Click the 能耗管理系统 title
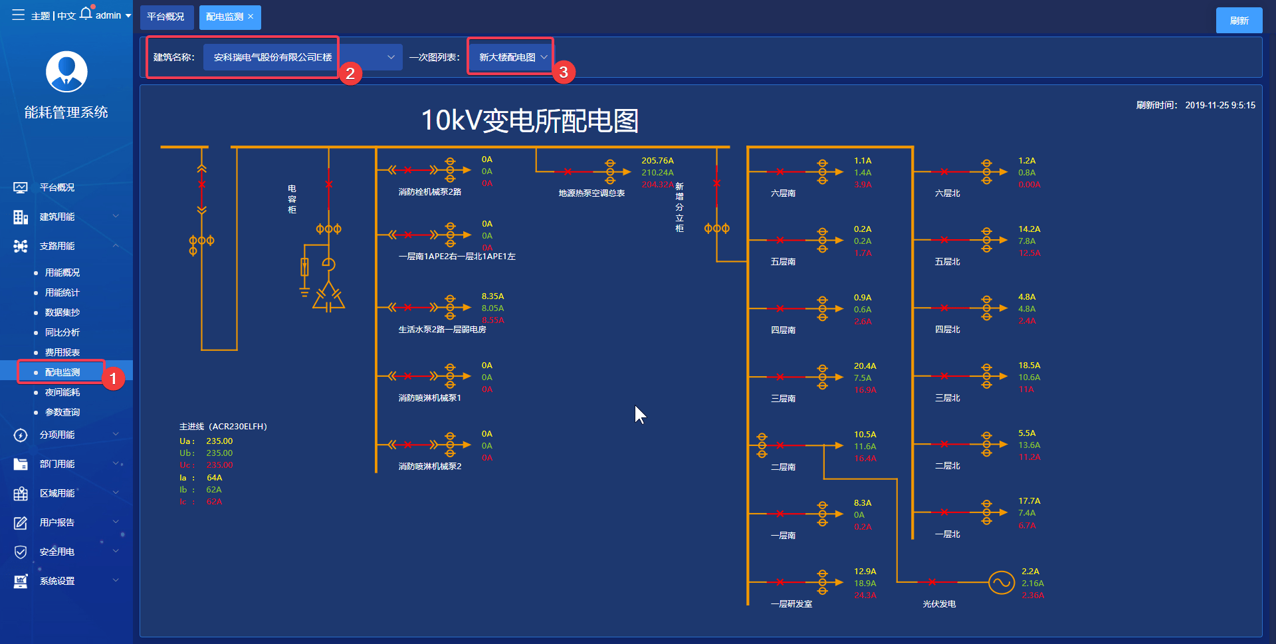 (x=66, y=112)
